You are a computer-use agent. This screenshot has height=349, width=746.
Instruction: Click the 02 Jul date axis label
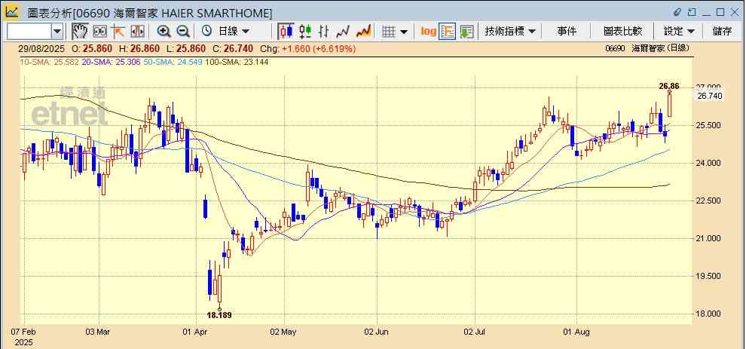[475, 332]
